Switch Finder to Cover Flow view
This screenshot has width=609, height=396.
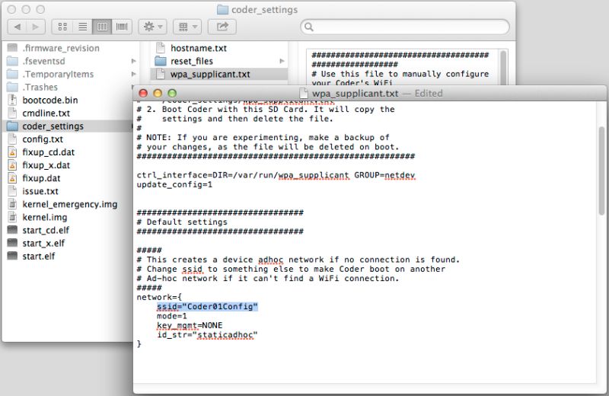122,27
